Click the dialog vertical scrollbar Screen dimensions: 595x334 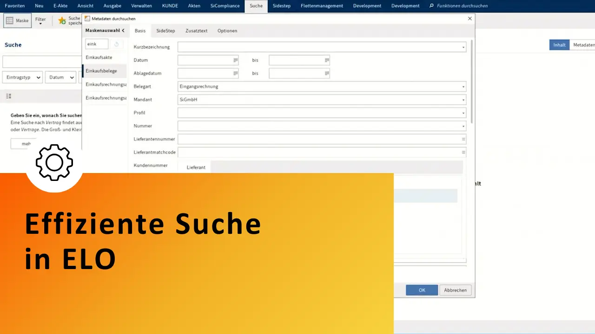pyautogui.click(x=471, y=82)
